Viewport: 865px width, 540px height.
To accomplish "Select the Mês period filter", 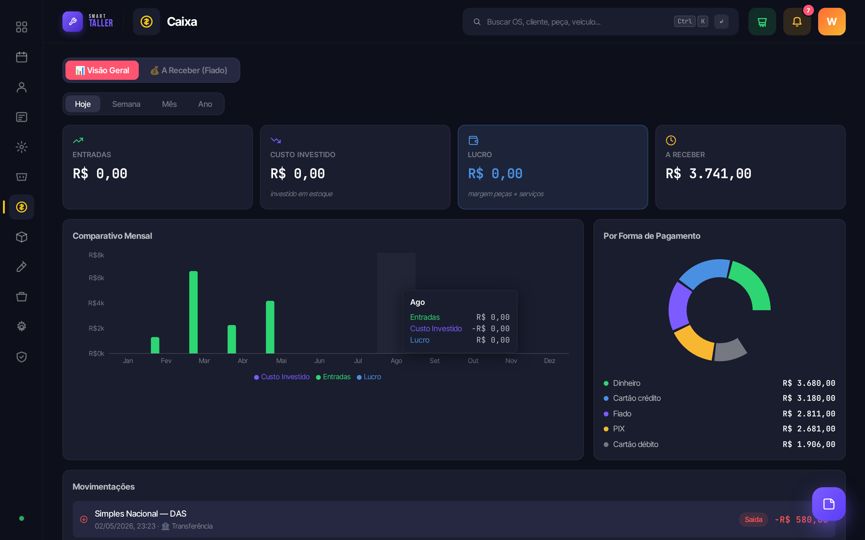I will [169, 104].
